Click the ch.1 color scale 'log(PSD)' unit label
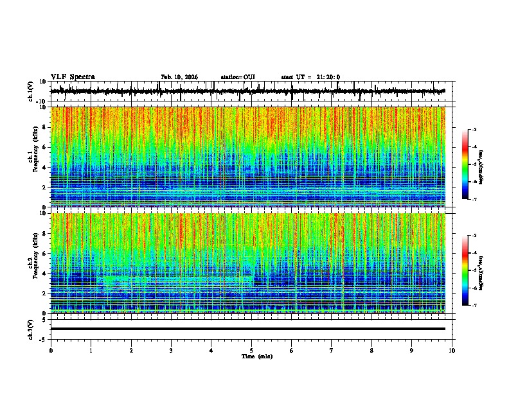This screenshot has height=393, width=509. pyautogui.click(x=481, y=168)
